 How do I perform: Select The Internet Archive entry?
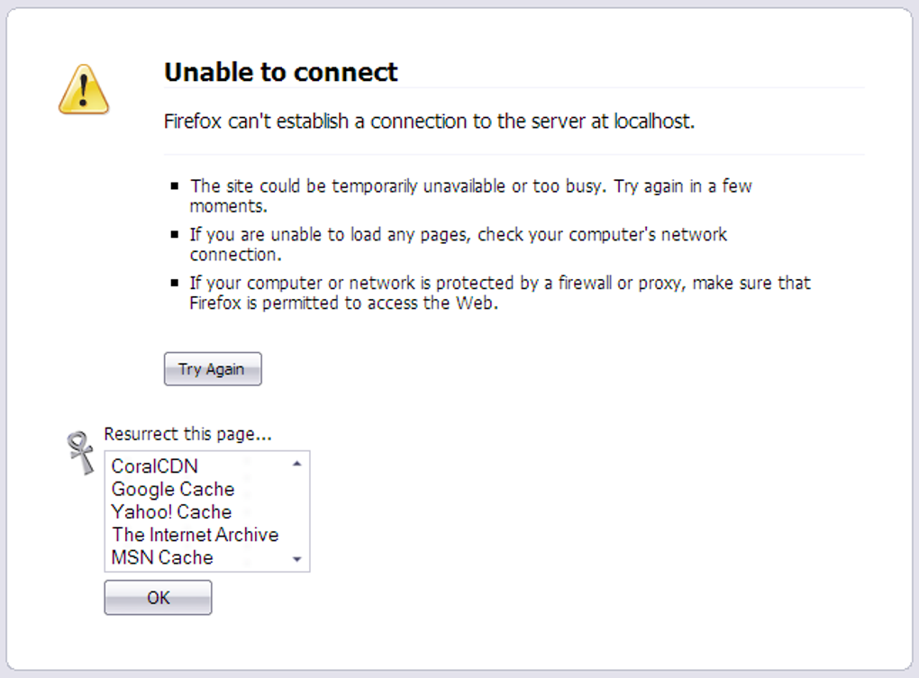(195, 535)
